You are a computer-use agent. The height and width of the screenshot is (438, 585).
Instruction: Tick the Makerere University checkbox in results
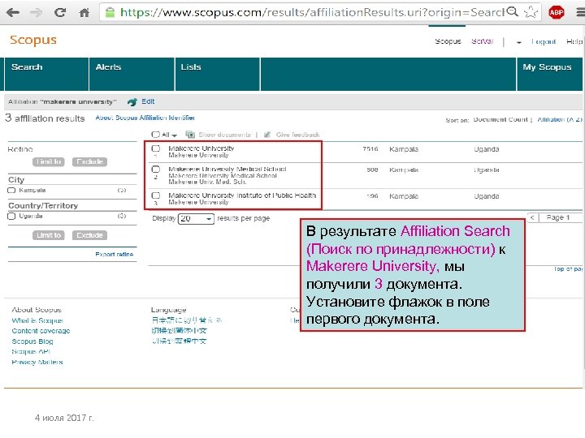(155, 148)
